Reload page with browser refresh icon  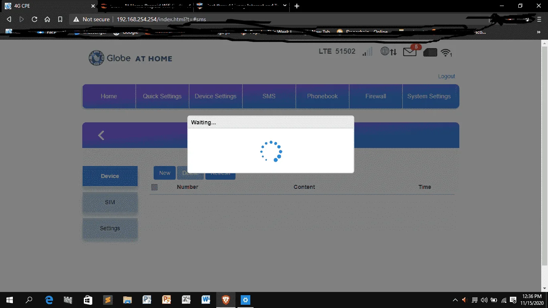[x=35, y=19]
